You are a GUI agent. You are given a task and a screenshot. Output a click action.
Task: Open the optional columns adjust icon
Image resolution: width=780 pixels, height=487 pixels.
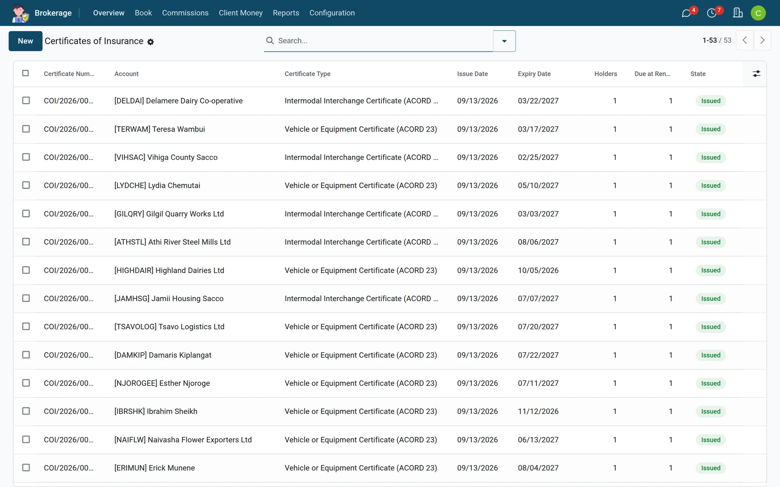click(756, 74)
